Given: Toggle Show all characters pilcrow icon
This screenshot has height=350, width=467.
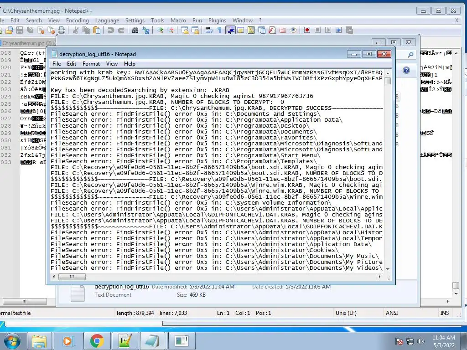Looking at the screenshot, I should [219, 30].
